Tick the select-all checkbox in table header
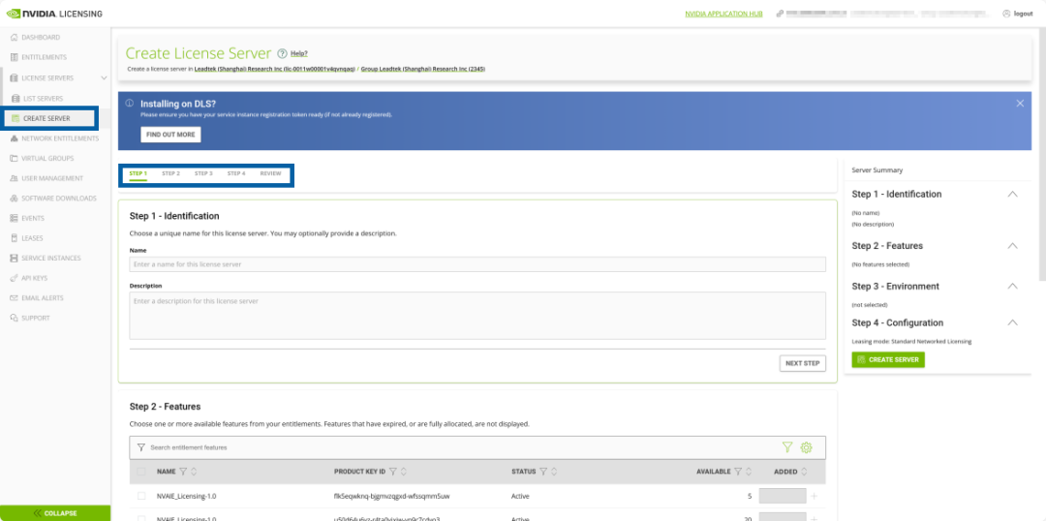The height and width of the screenshot is (521, 1046). click(x=140, y=472)
